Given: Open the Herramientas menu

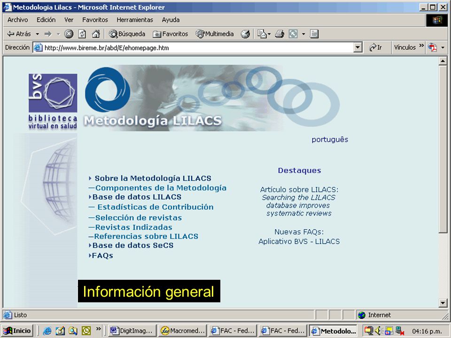Looking at the screenshot, I should [x=135, y=20].
